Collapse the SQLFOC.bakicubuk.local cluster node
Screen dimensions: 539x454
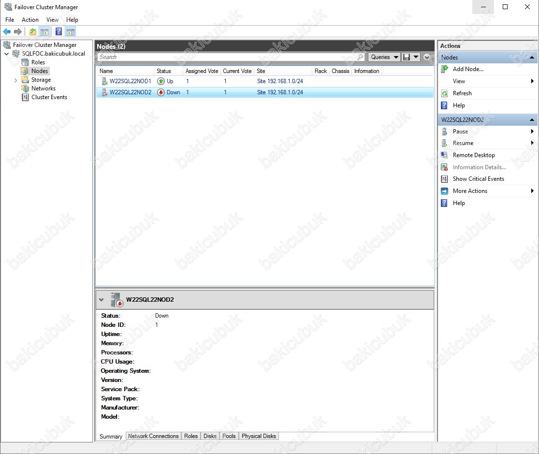7,54
